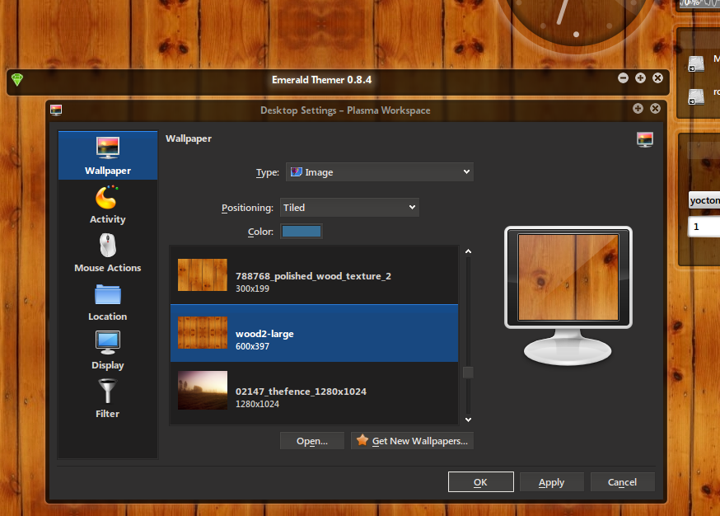
Task: Click the wallpaper header icon at top right
Action: coord(645,139)
